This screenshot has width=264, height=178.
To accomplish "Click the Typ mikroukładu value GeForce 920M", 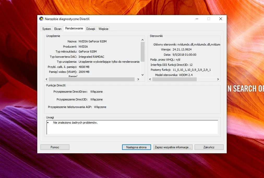I will point(88,52).
